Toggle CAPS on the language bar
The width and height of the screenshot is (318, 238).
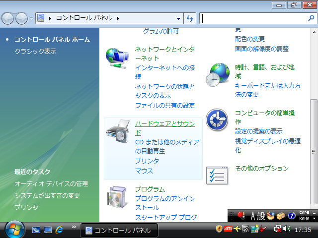tap(304, 213)
